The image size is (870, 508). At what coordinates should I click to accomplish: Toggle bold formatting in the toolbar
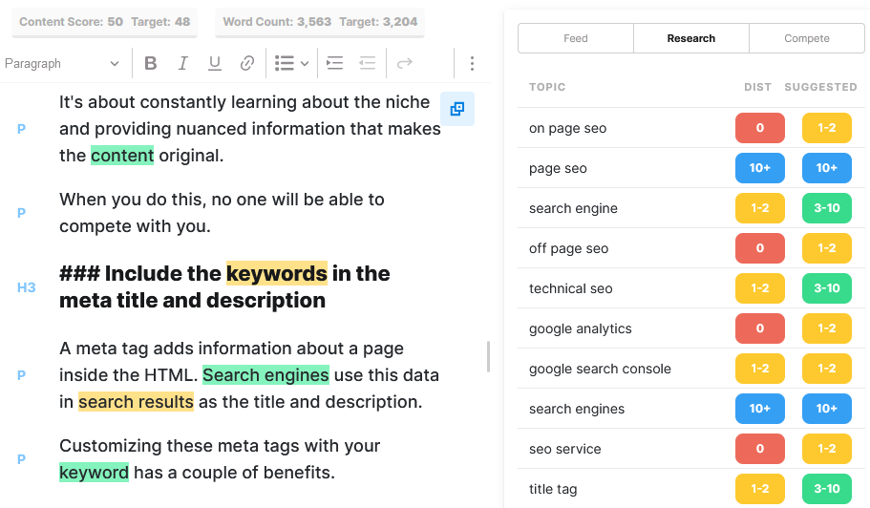tap(151, 64)
